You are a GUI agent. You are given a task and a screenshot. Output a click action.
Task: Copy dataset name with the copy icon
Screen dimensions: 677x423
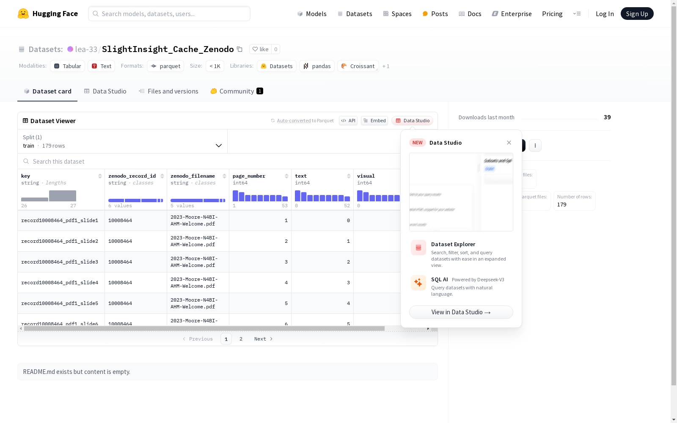coord(239,49)
